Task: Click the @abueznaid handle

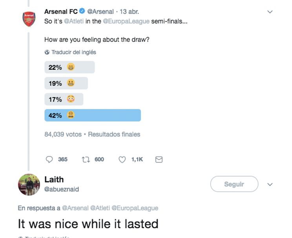Action: [x=62, y=189]
